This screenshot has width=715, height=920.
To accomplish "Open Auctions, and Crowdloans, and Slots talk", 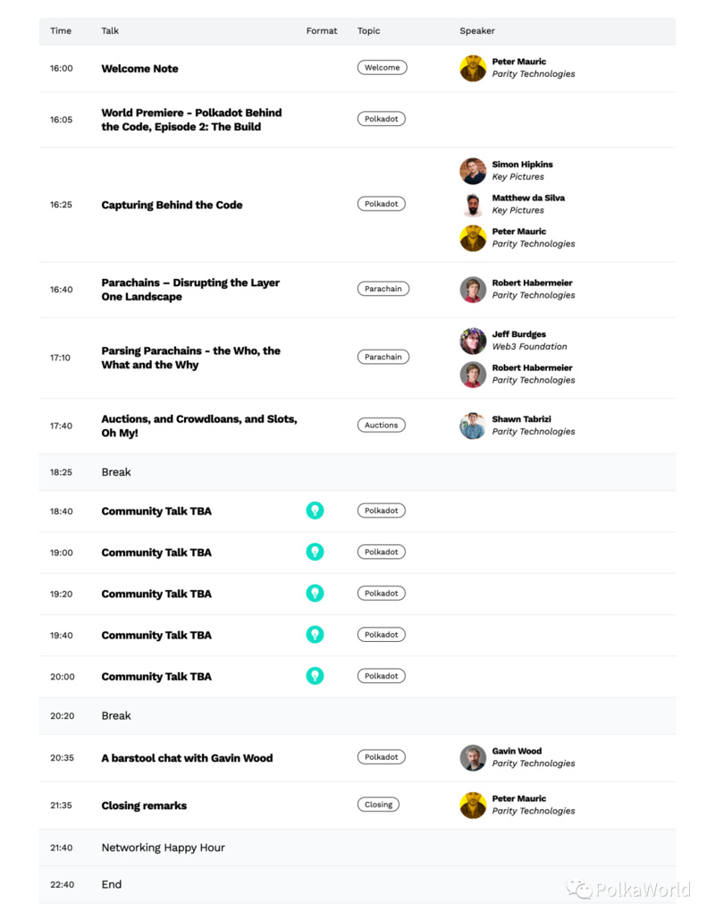I will click(199, 426).
